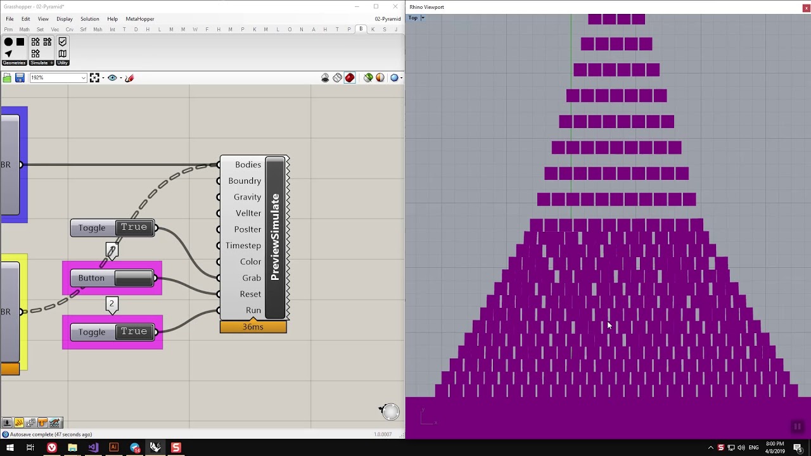Click the map-shaped Utility icon
This screenshot has width=811, height=456.
(x=62, y=54)
